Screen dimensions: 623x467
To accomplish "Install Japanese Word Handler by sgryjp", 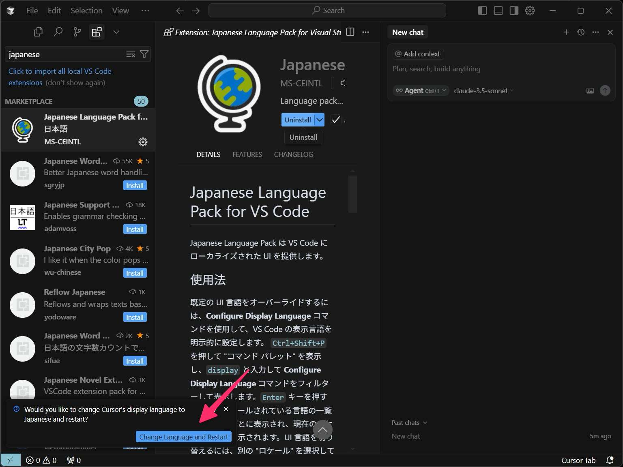I will pos(135,185).
